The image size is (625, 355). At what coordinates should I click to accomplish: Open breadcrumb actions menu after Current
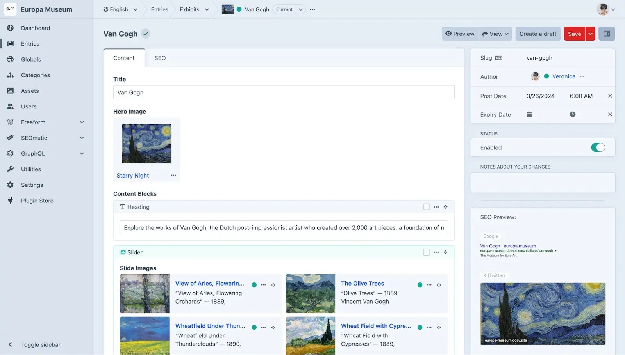(x=312, y=9)
